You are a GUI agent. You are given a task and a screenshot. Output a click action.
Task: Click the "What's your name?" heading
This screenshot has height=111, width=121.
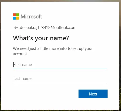click(x=41, y=38)
